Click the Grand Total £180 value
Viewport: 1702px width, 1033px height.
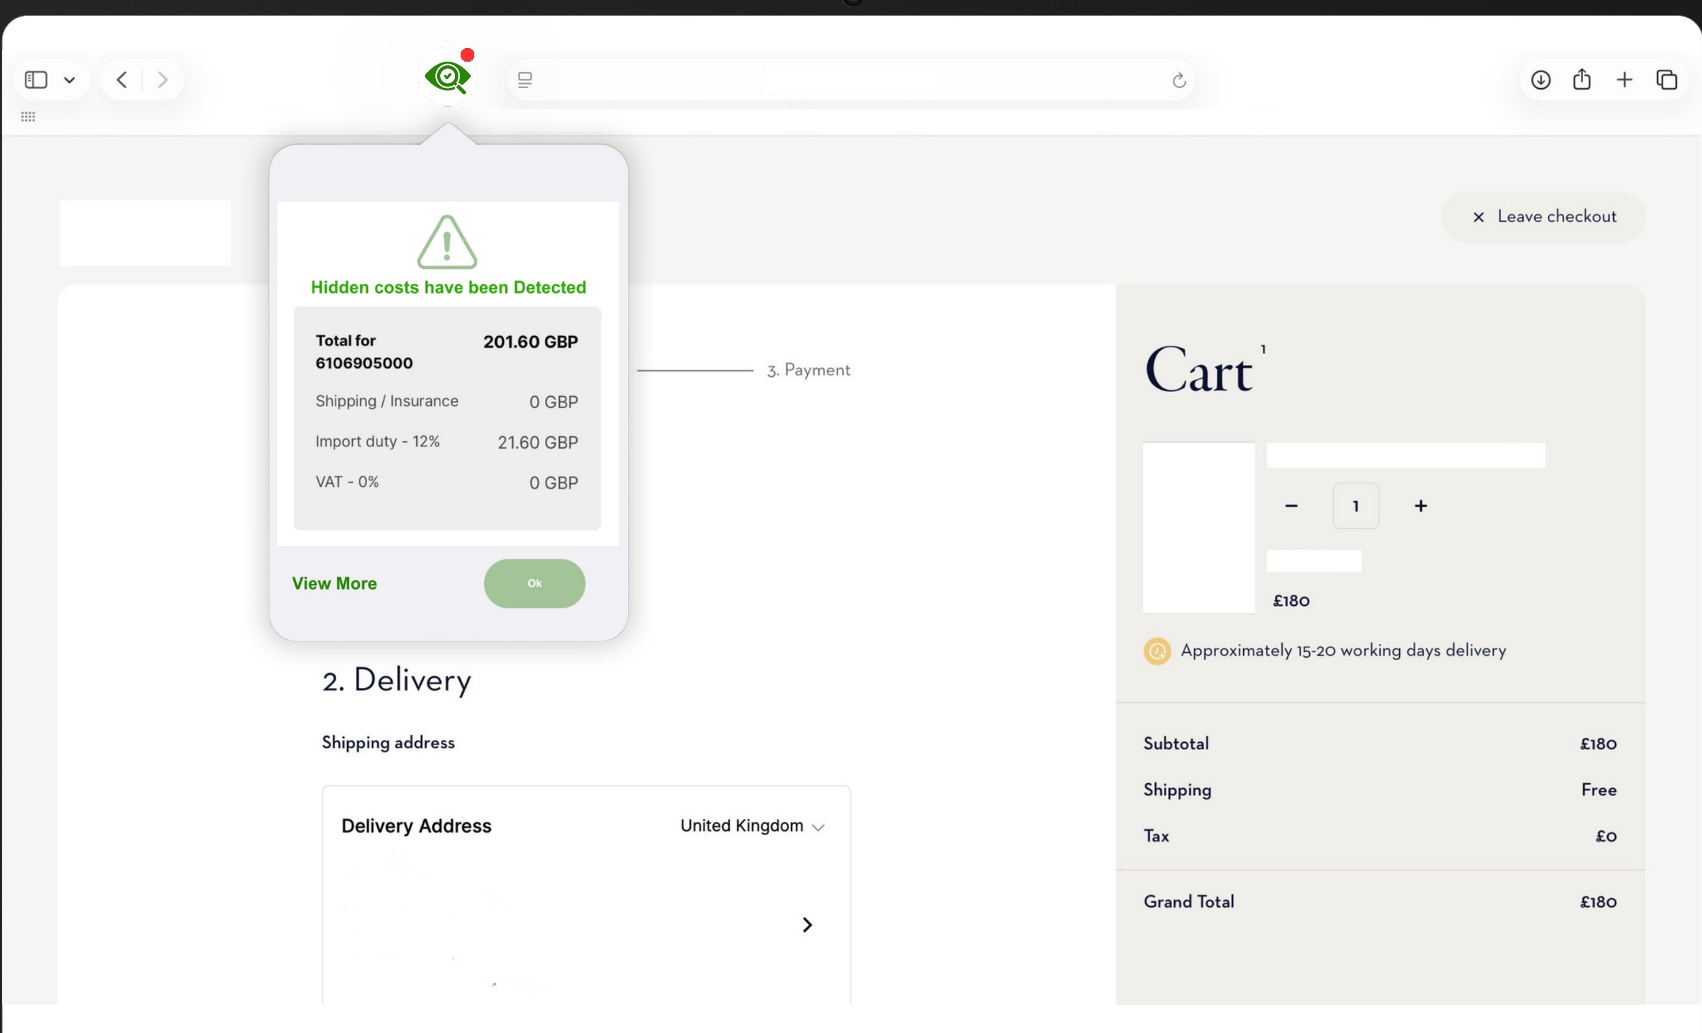1598,902
